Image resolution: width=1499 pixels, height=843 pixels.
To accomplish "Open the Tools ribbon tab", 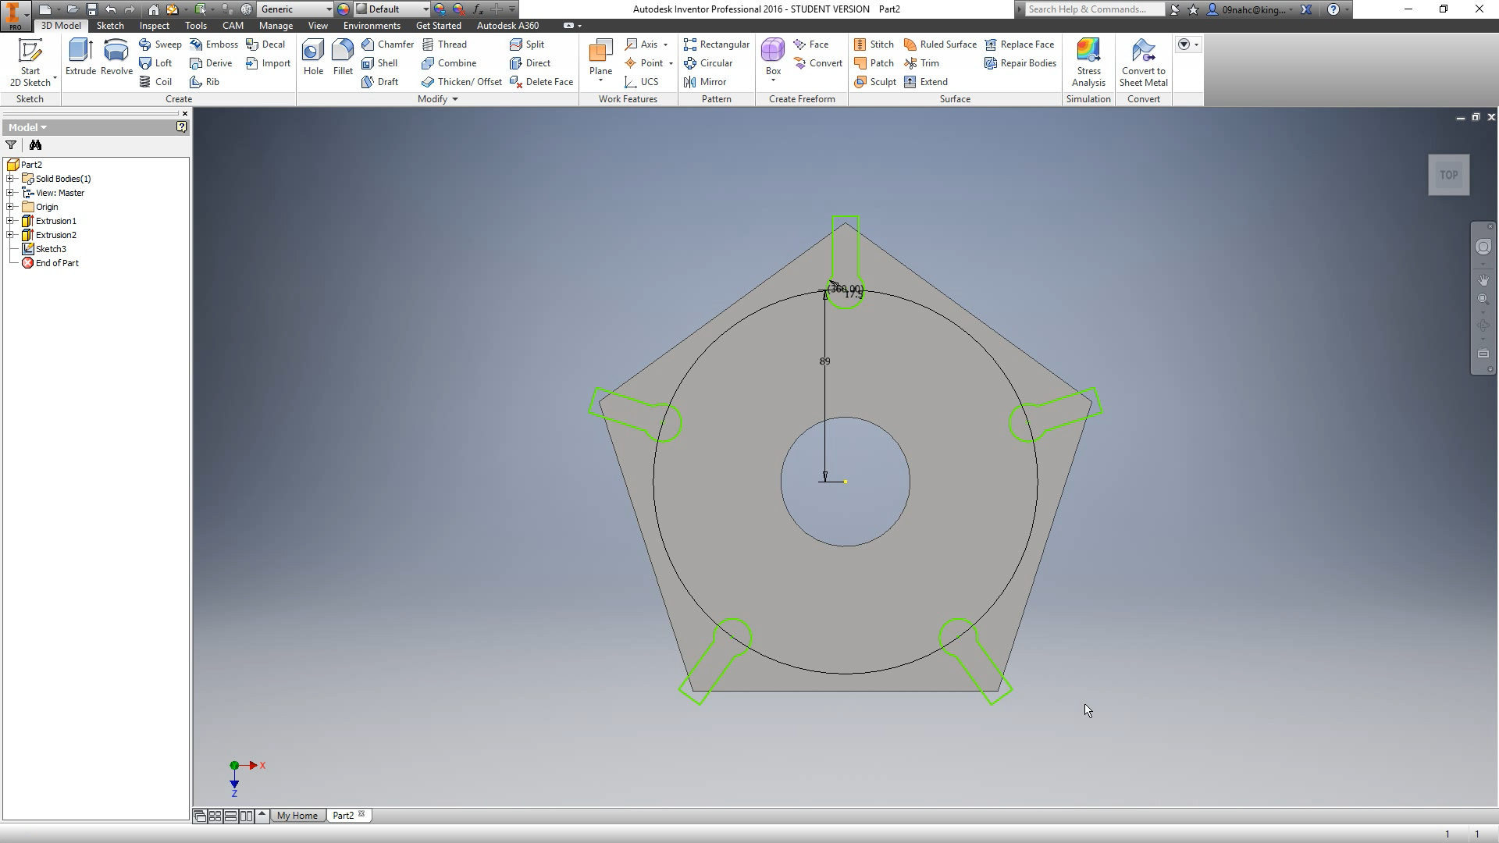I will point(196,26).
